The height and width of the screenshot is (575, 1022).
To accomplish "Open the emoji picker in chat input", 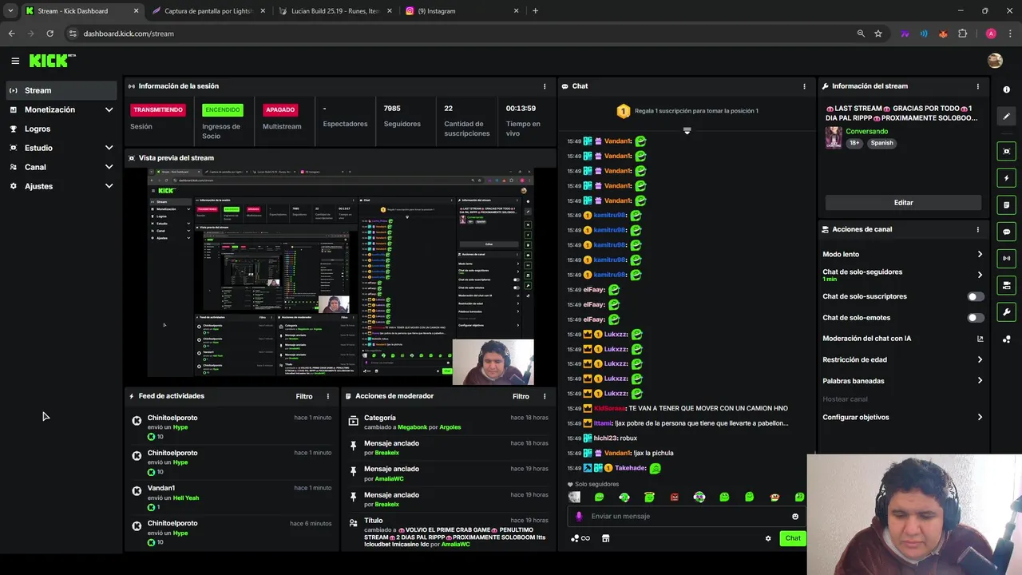I will (x=795, y=516).
